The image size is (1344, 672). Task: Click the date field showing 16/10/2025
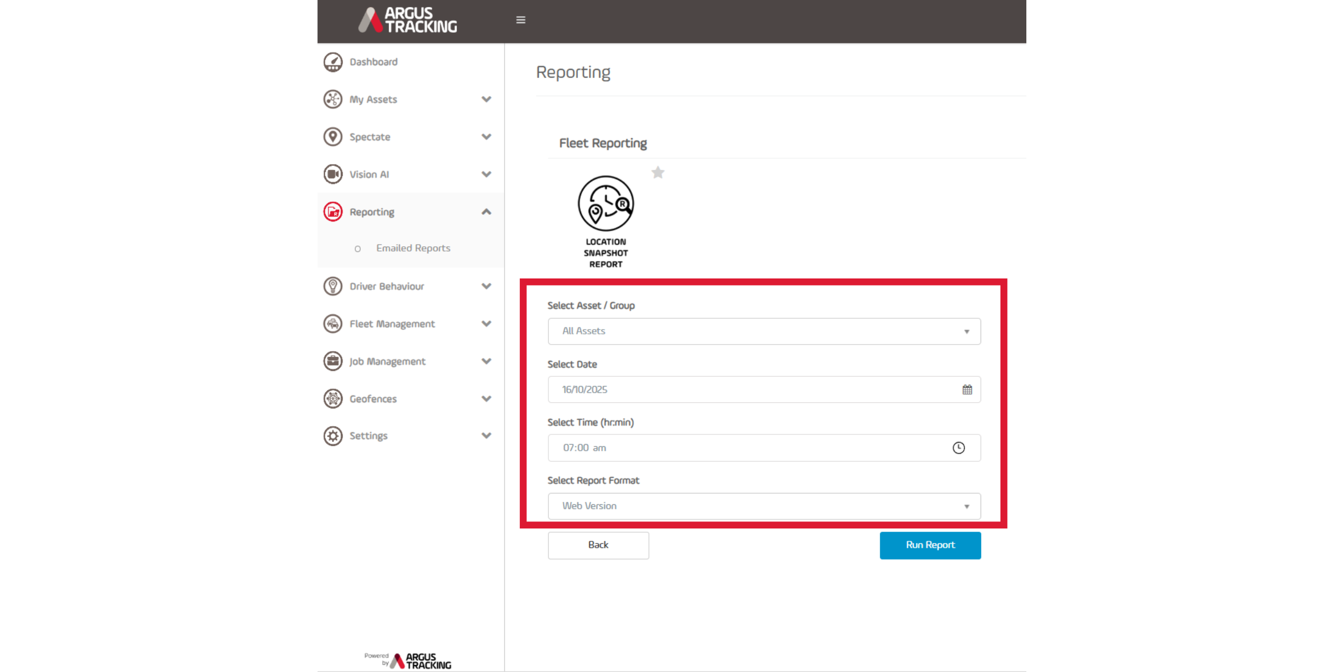(764, 389)
